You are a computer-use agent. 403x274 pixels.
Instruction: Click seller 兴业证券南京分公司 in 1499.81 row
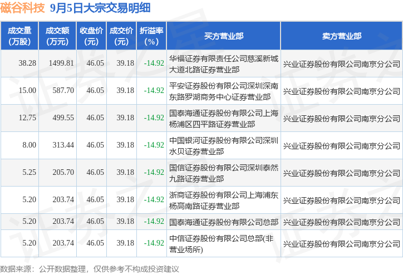pos(342,64)
